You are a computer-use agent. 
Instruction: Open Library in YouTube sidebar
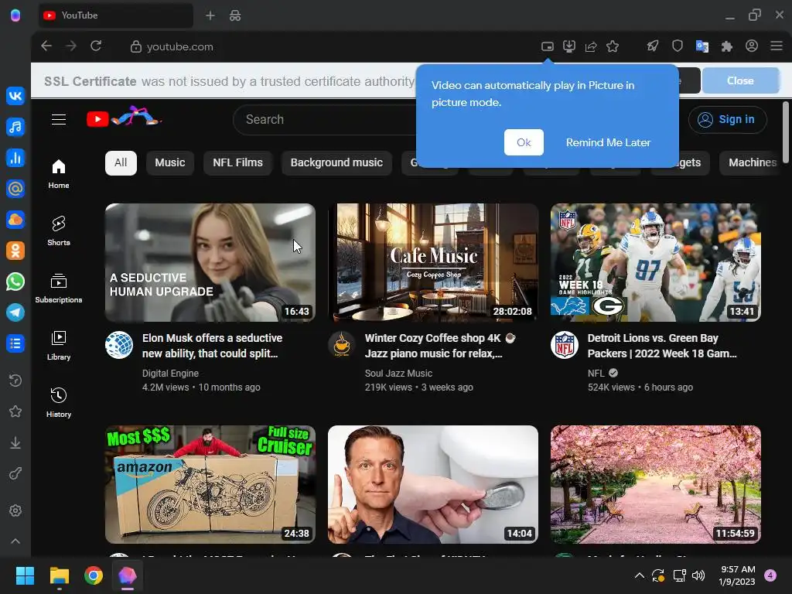coord(59,346)
